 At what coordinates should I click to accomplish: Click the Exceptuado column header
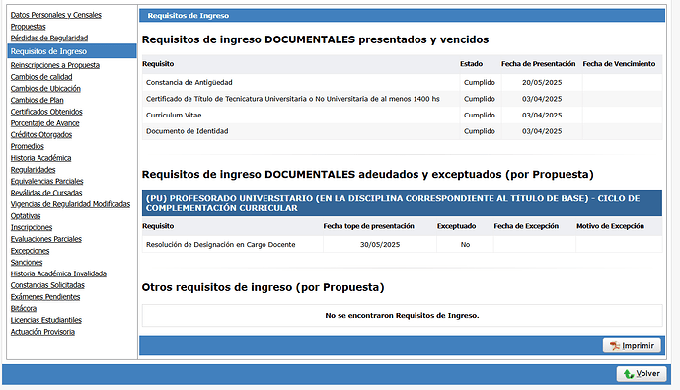pos(456,226)
